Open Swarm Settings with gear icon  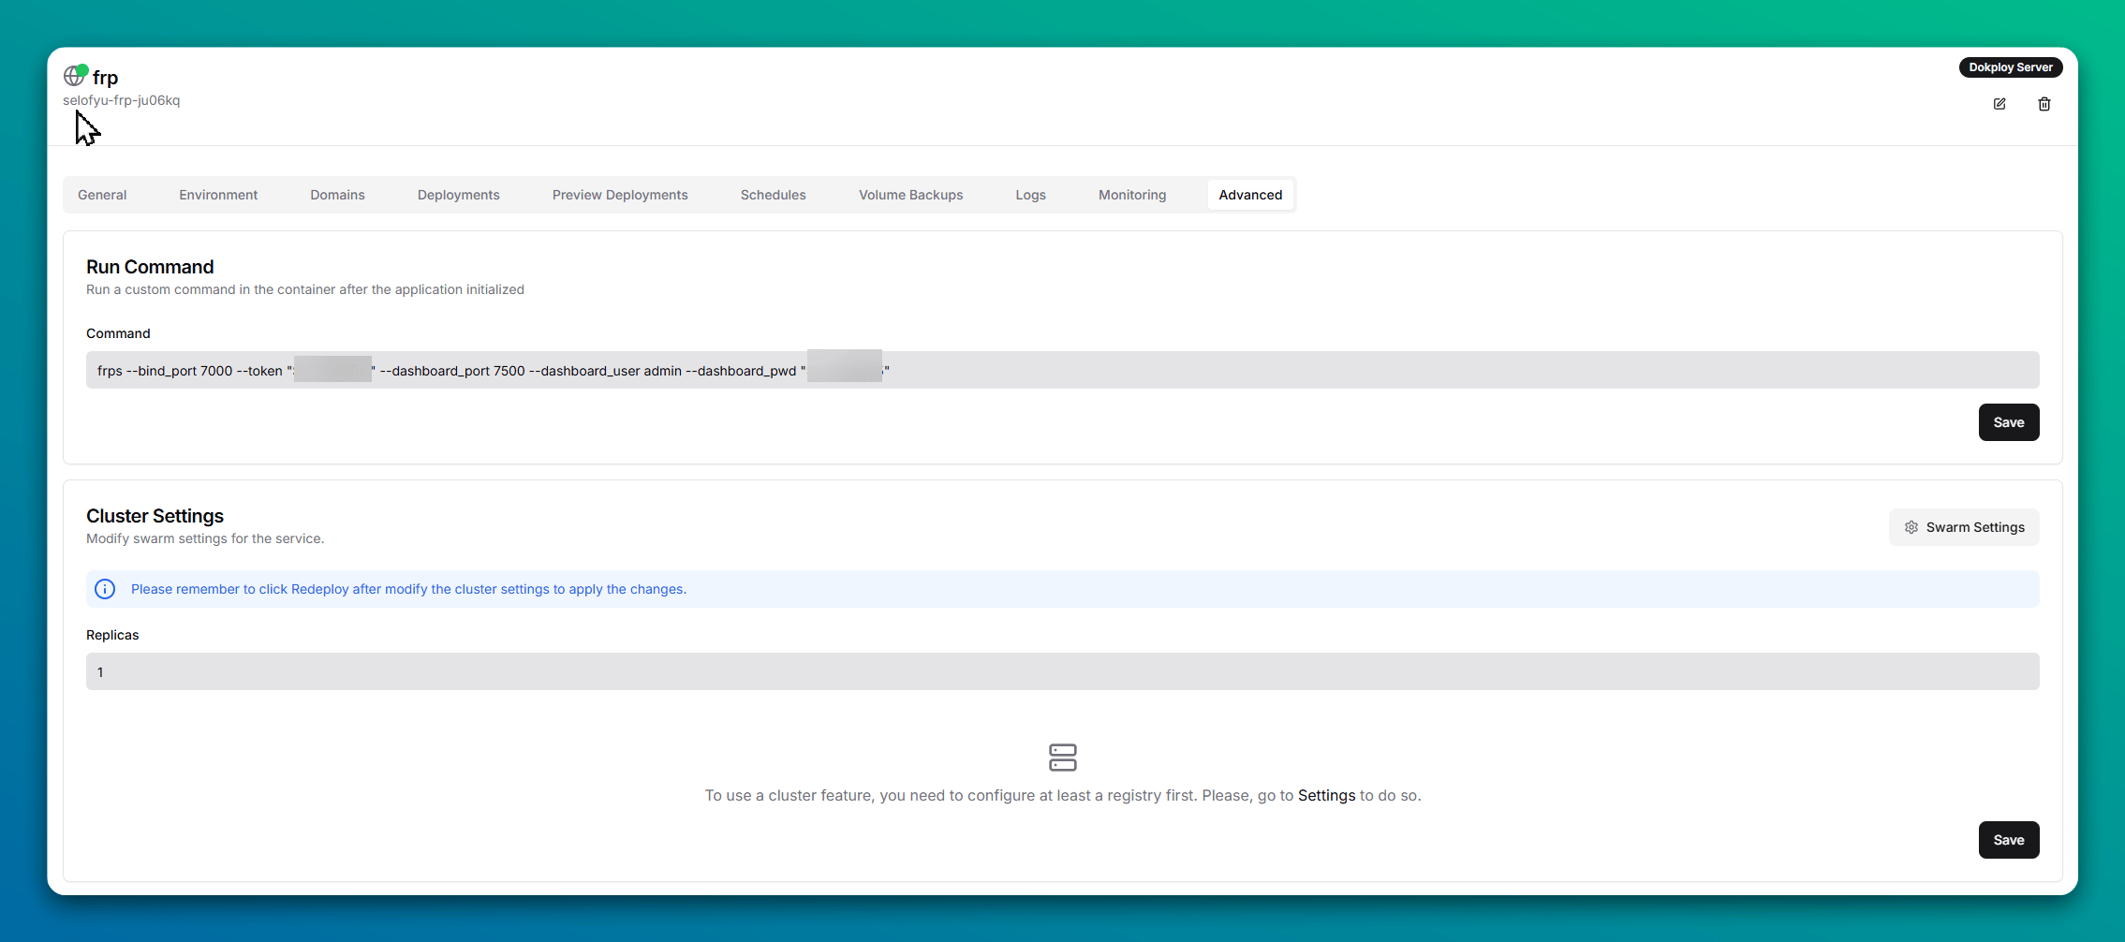[x=1963, y=527]
